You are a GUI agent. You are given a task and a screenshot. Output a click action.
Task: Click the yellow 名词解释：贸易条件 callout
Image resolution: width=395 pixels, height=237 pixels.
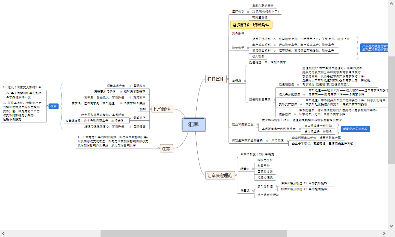pyautogui.click(x=251, y=25)
